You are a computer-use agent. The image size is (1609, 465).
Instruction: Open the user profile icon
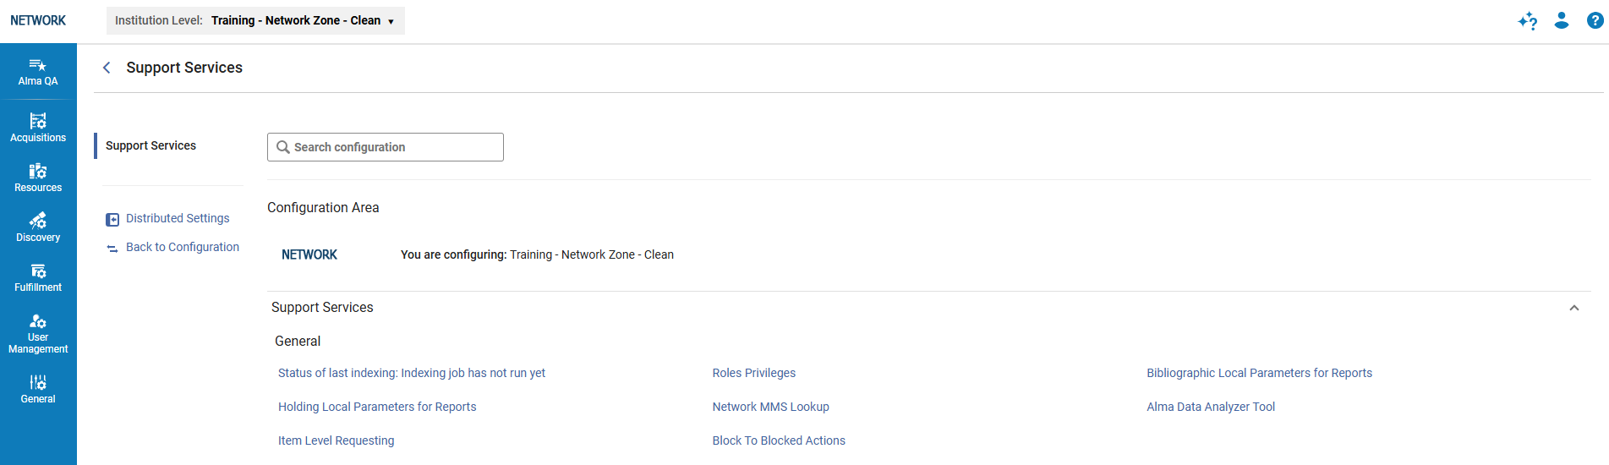(1562, 20)
